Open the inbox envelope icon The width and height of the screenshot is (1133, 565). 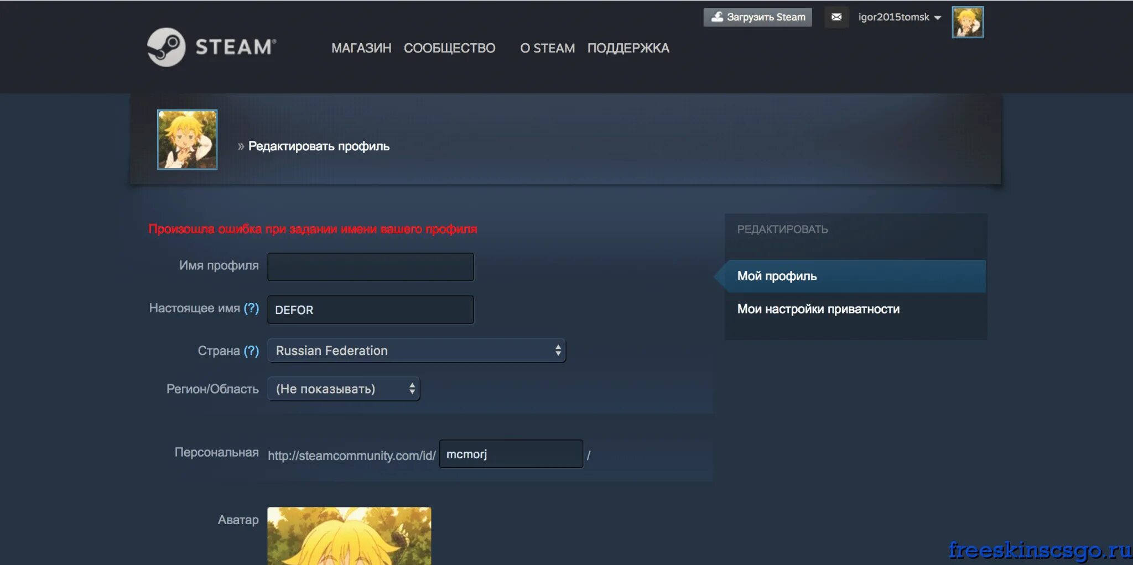(x=836, y=17)
